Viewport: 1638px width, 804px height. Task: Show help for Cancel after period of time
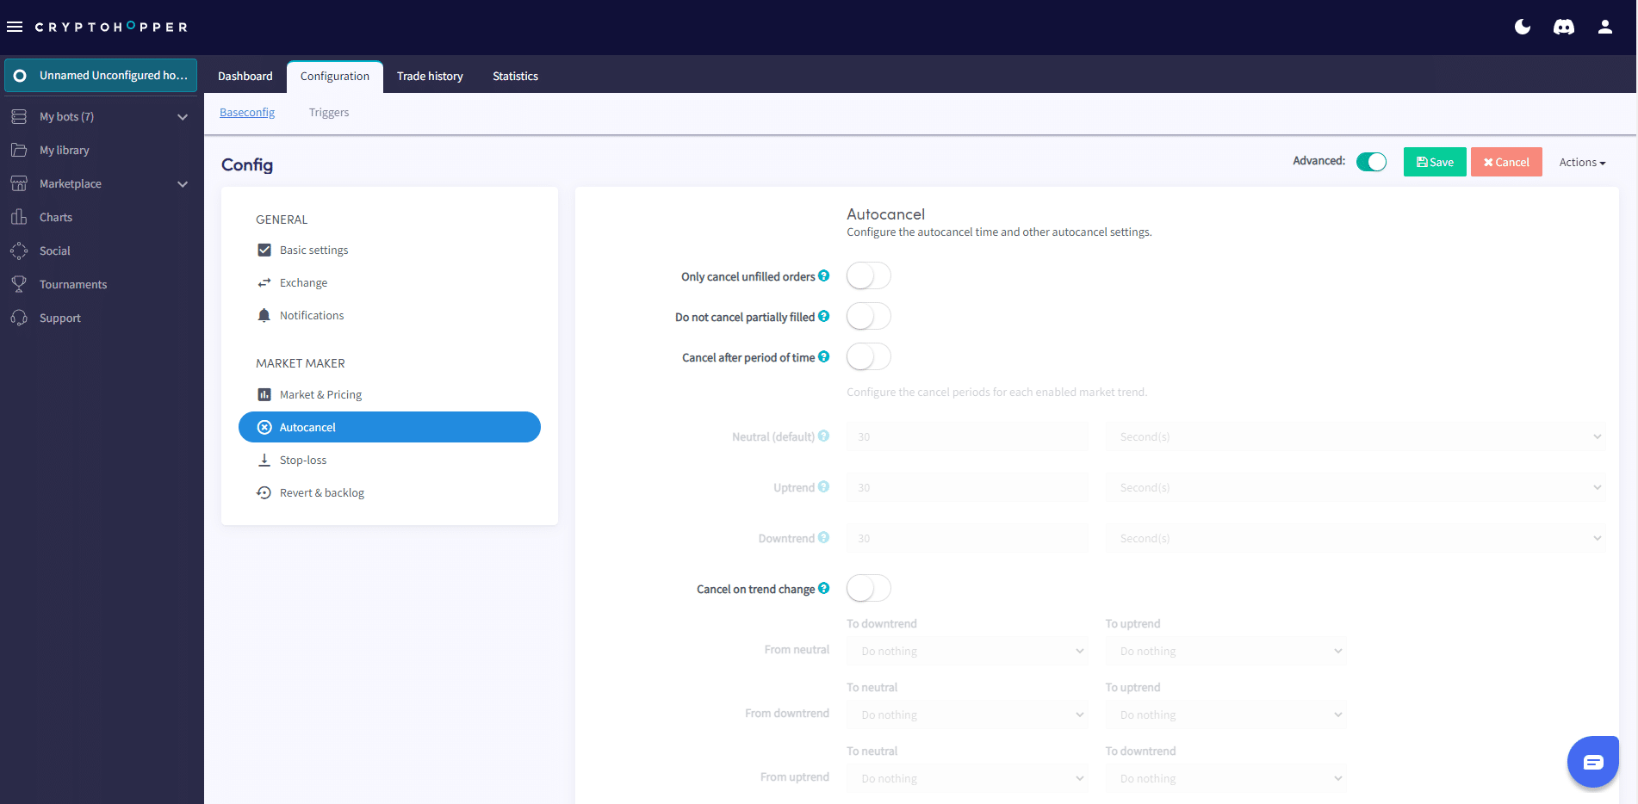(x=824, y=356)
